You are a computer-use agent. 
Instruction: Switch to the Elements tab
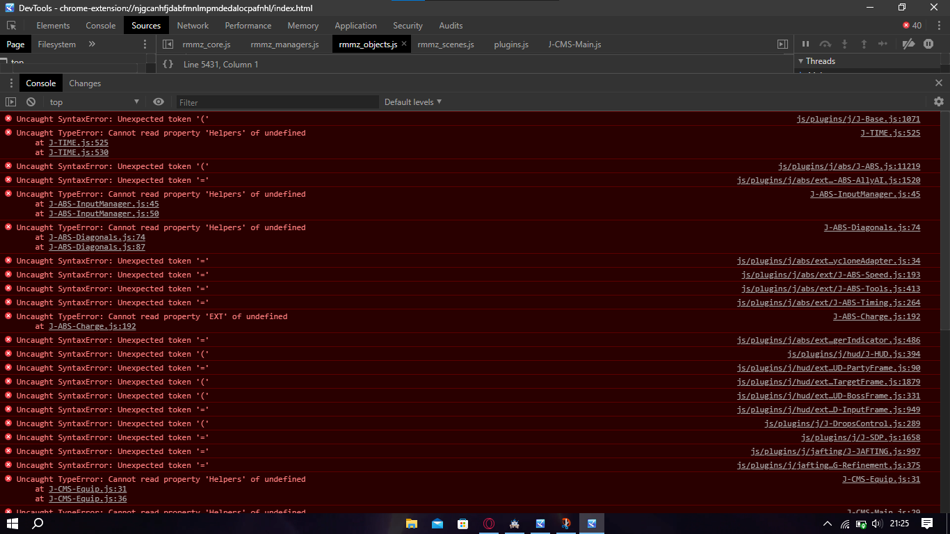(53, 26)
